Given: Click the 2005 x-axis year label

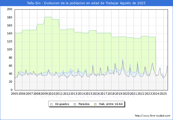Looking at the screenshot, I should click(14, 94).
